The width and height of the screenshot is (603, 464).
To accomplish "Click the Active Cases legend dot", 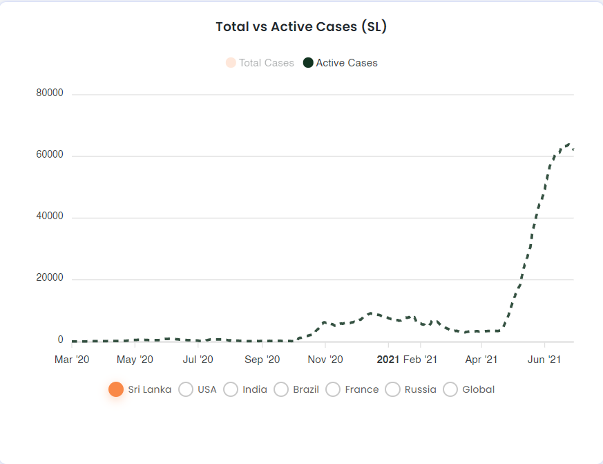I will click(308, 63).
